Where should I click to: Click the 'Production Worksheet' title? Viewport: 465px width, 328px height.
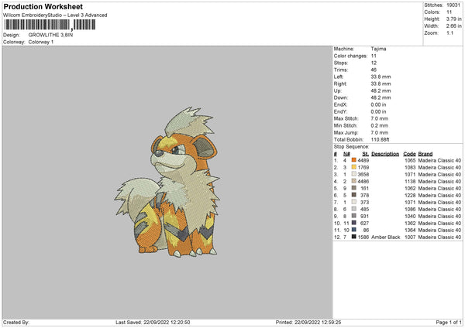point(43,6)
